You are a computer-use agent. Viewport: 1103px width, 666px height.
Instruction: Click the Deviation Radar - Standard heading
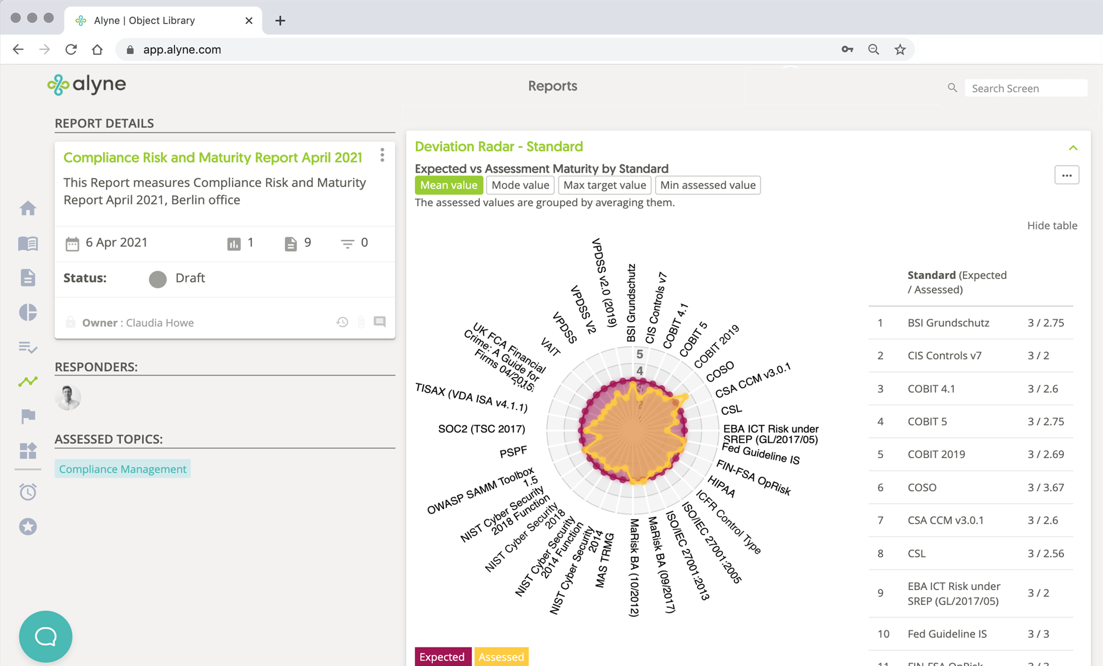(x=499, y=147)
